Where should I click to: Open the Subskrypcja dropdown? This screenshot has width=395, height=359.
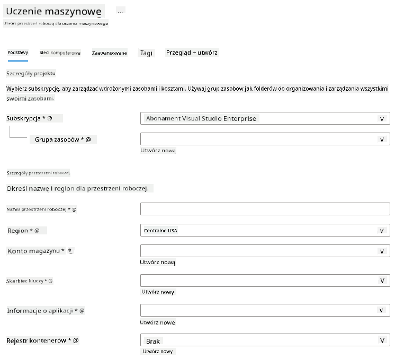[265, 118]
